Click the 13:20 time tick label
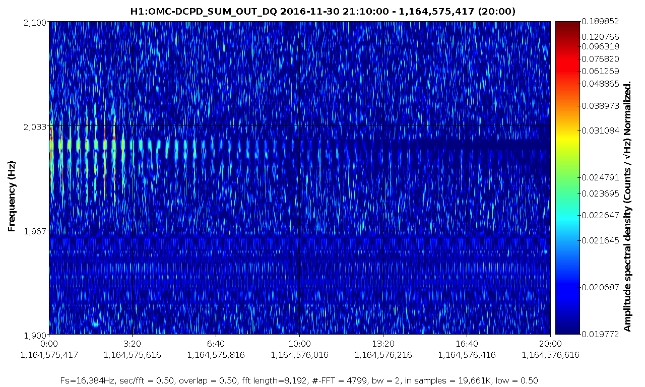The image size is (645, 387). point(383,344)
